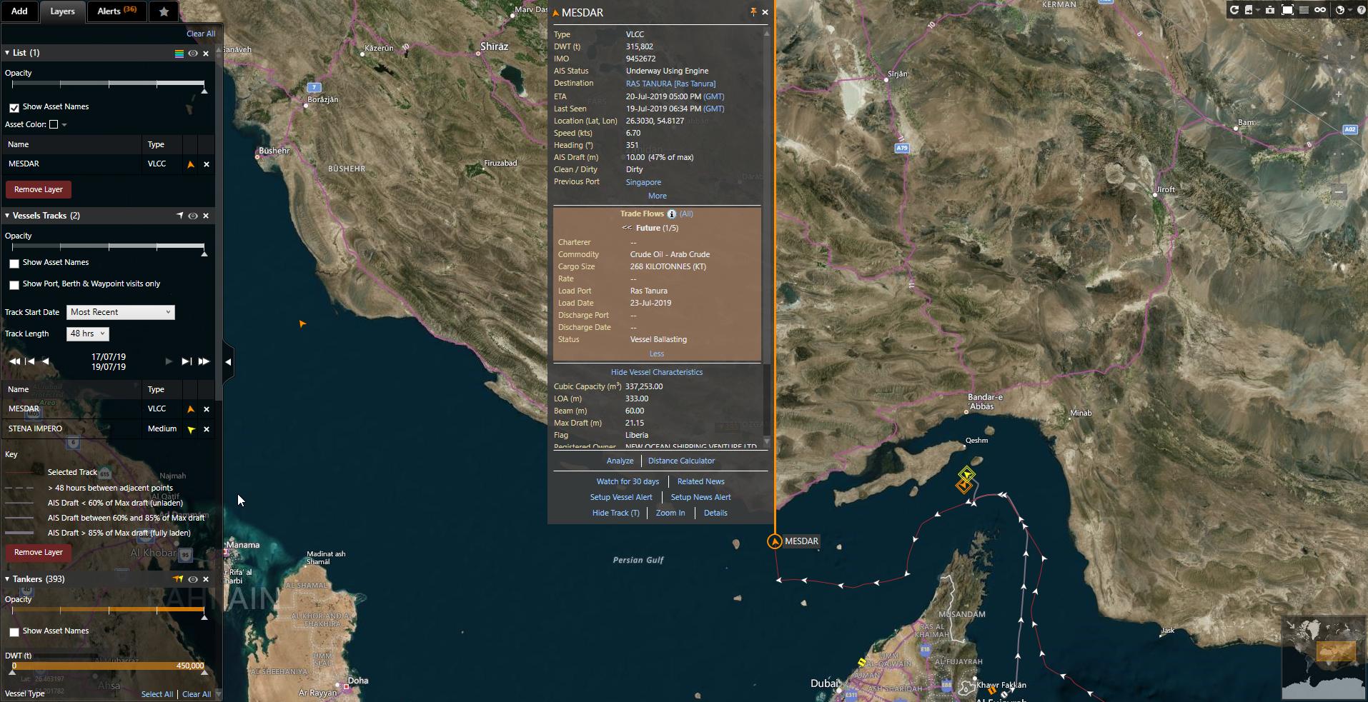Open the color bars icon on List layer
Screen dimensions: 1368x702
click(179, 54)
